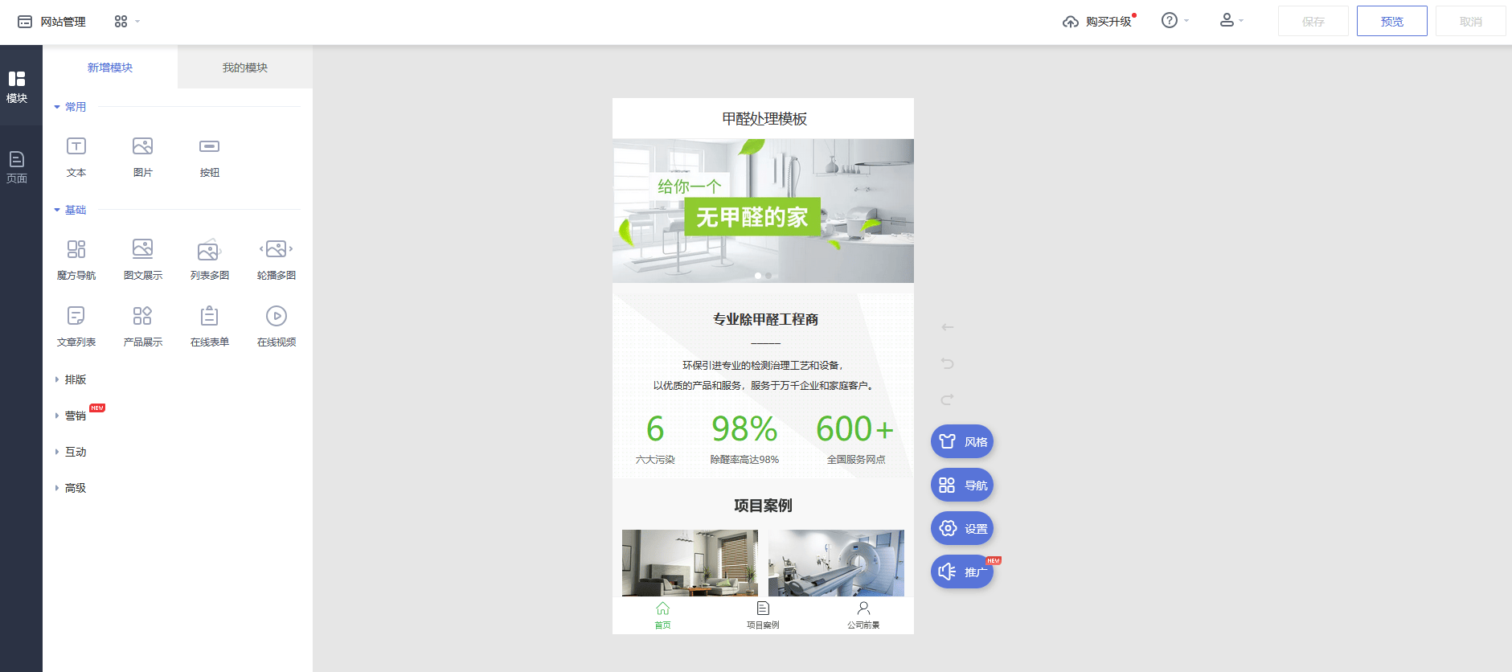Screen dimensions: 1512x672
Task: Expand the 高级 section
Action: tap(70, 488)
